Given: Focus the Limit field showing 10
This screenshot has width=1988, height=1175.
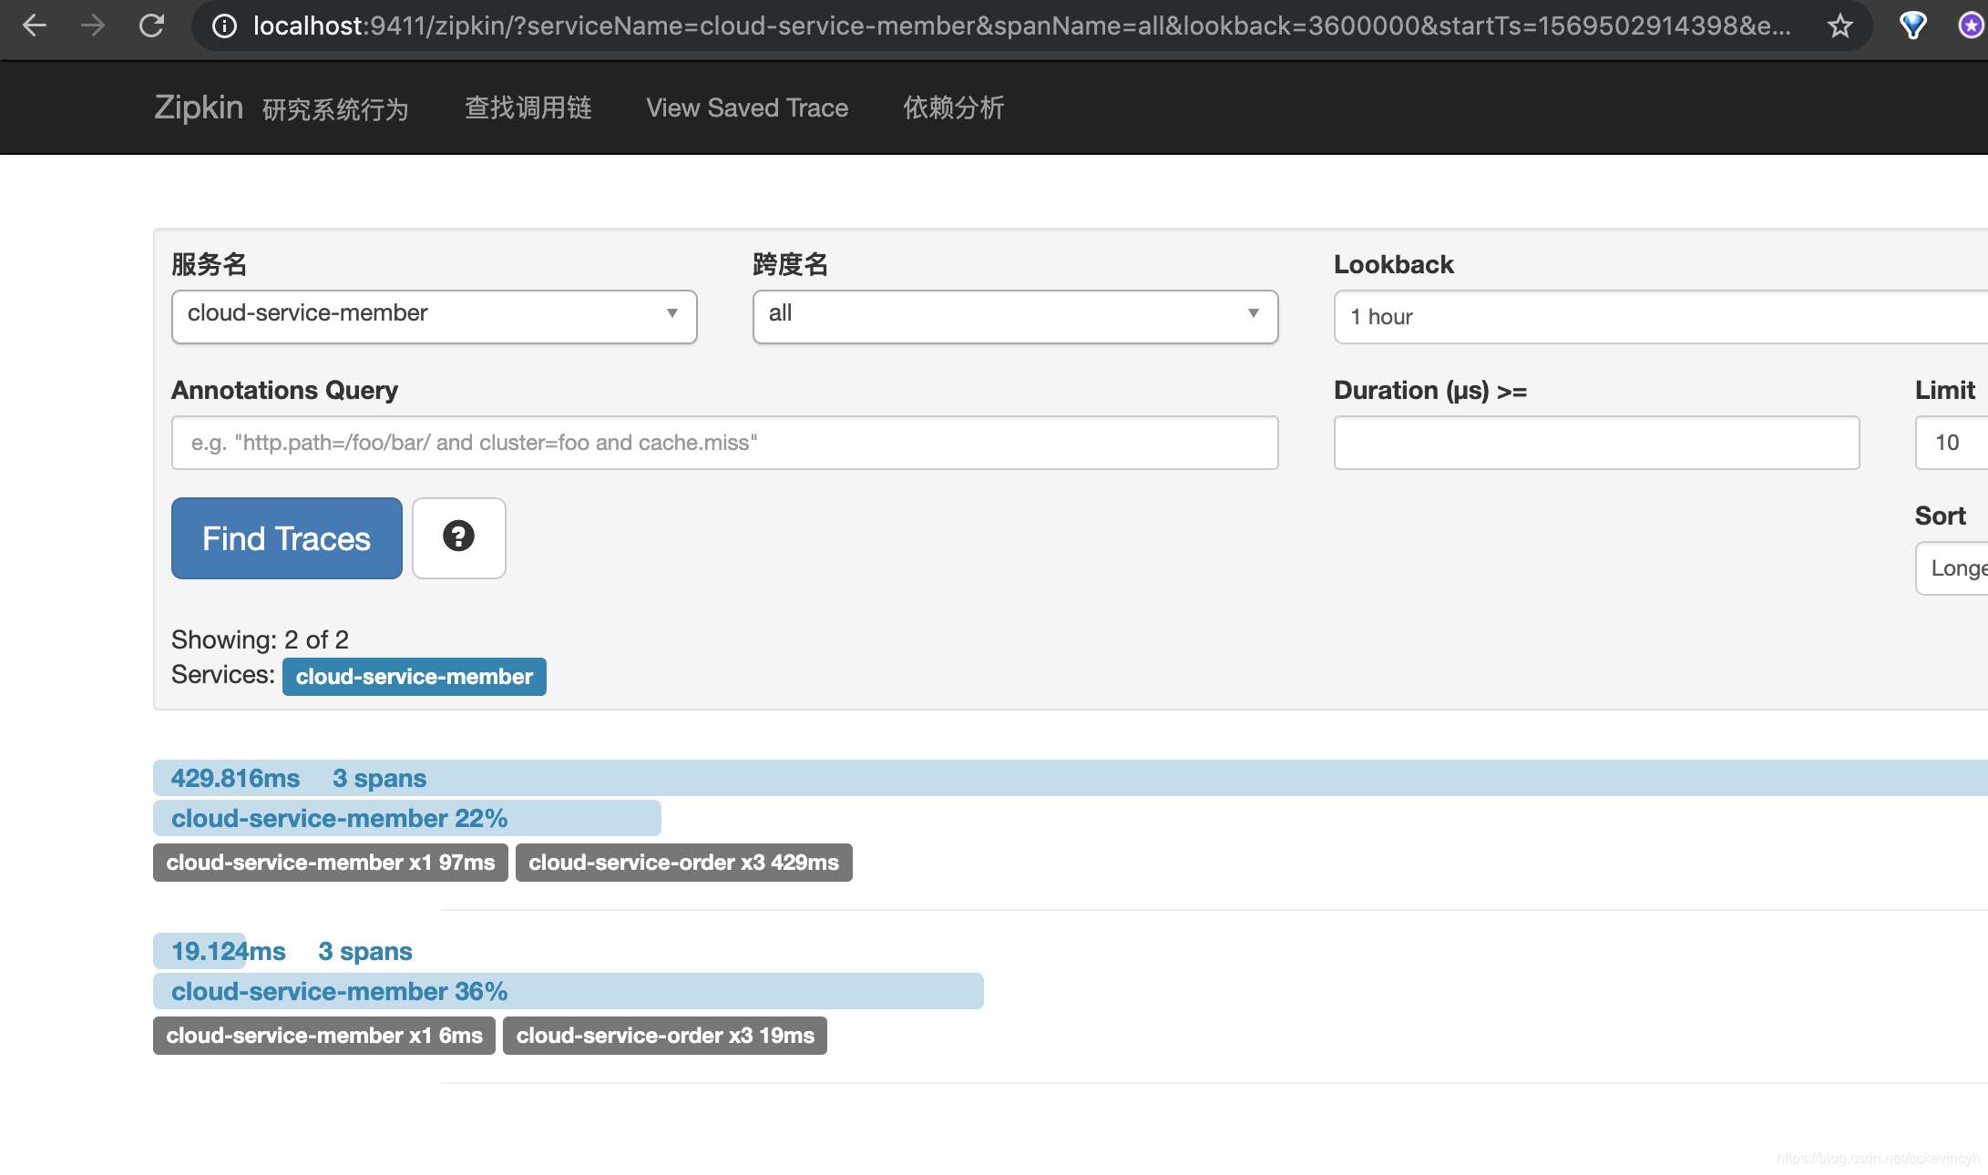Looking at the screenshot, I should [1952, 443].
